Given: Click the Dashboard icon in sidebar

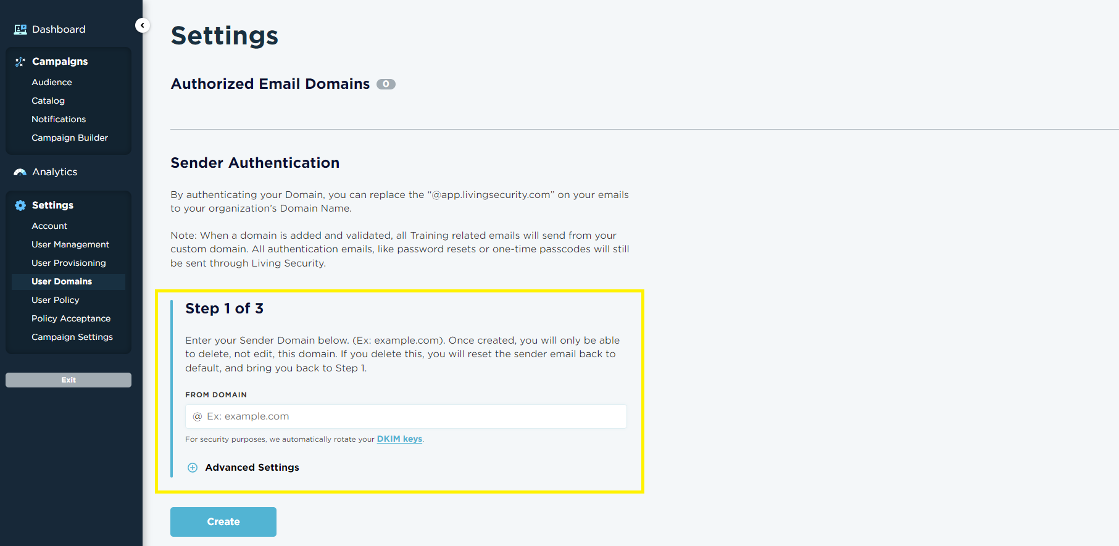Looking at the screenshot, I should click(20, 30).
